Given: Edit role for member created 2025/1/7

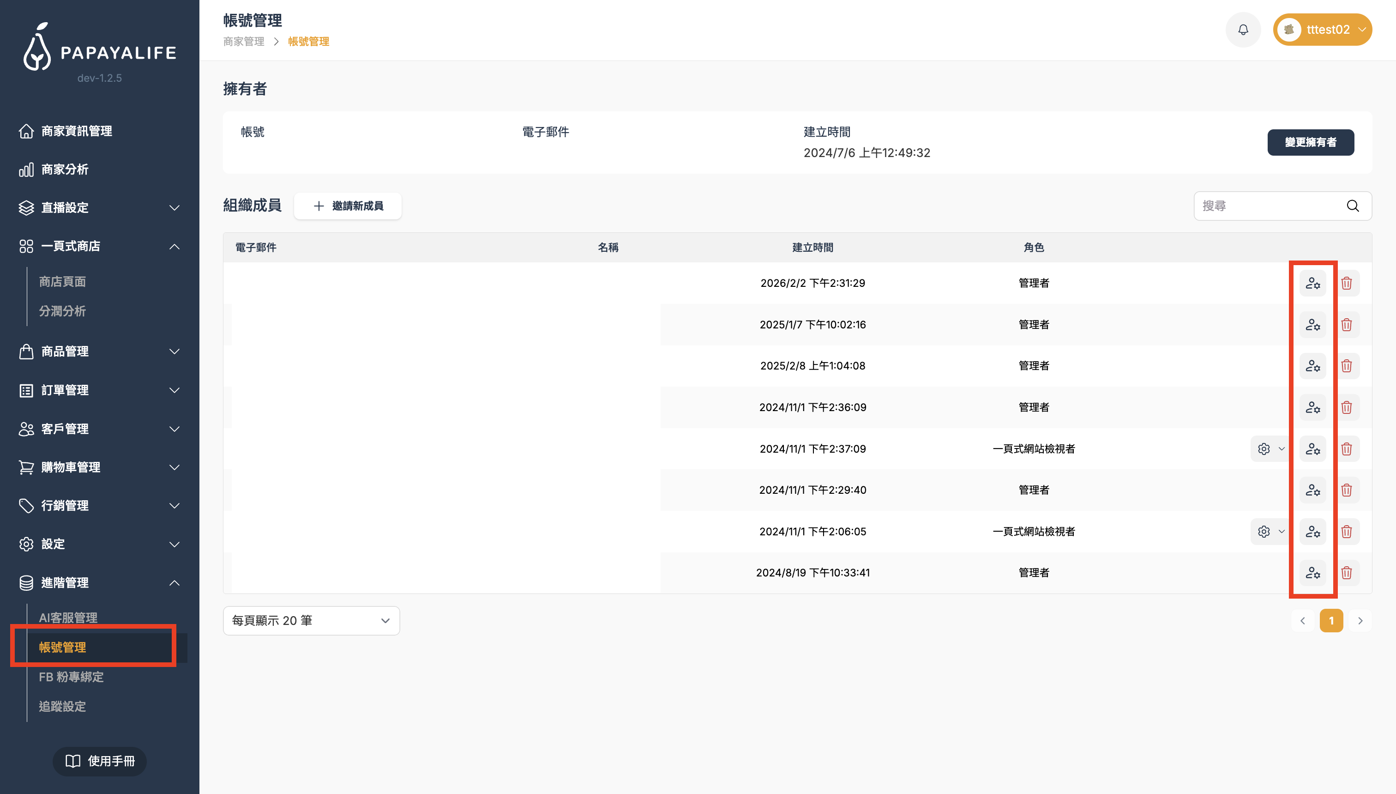Looking at the screenshot, I should pos(1312,324).
